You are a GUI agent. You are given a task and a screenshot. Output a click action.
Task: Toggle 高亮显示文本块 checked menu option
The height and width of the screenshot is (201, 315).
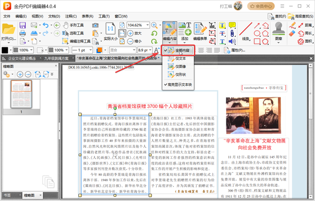click(x=178, y=85)
